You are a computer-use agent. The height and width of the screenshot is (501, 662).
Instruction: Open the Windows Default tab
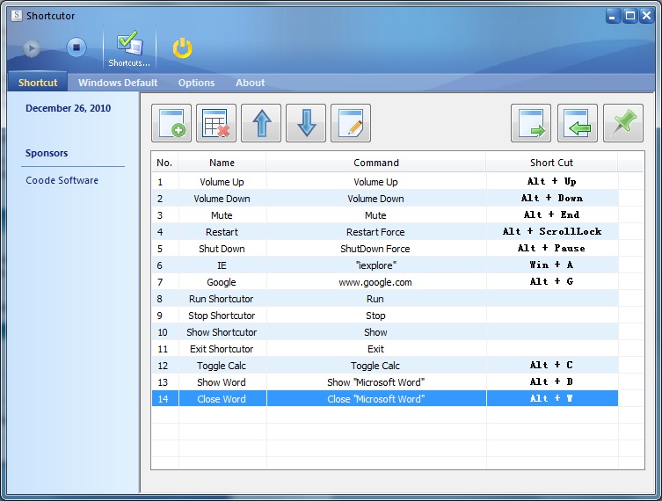pyautogui.click(x=118, y=83)
